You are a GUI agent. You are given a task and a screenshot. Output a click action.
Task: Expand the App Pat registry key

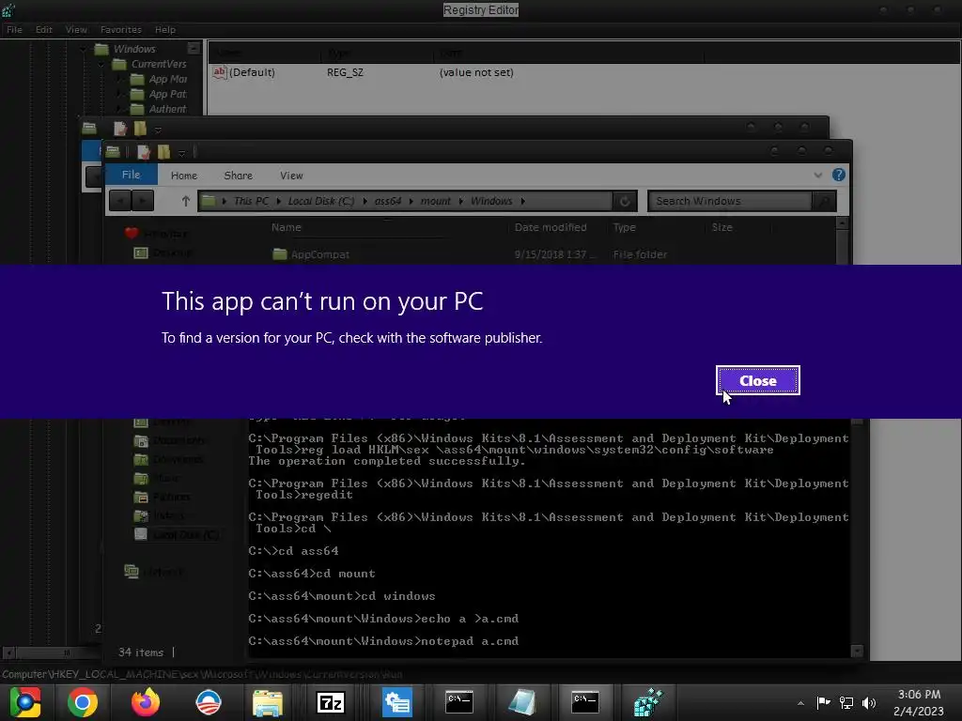[119, 94]
